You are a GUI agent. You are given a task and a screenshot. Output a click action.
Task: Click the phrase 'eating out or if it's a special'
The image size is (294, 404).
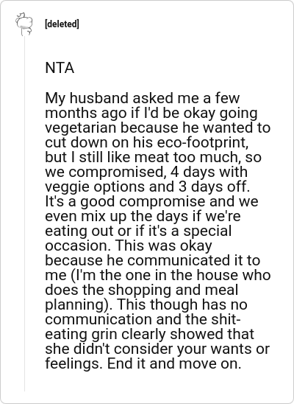point(138,231)
